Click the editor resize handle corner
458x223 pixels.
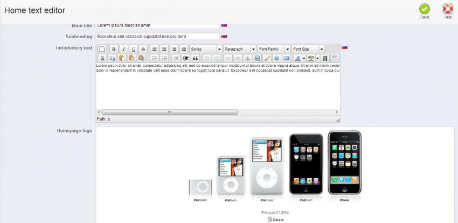338,120
